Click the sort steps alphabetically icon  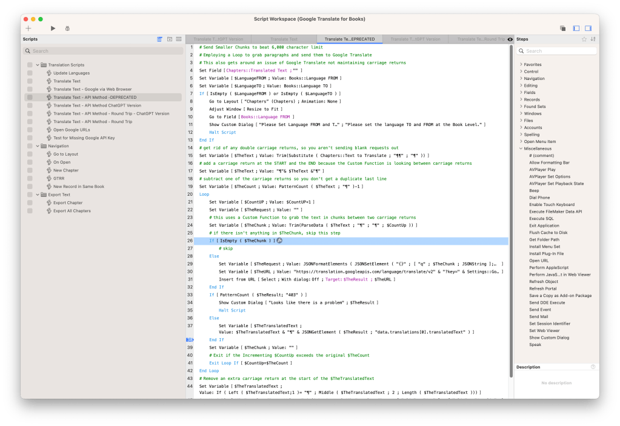coord(593,39)
